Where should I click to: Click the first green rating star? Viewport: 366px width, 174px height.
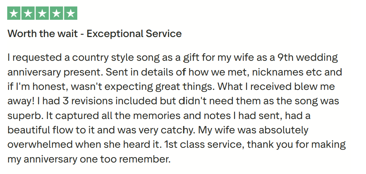(x=14, y=13)
